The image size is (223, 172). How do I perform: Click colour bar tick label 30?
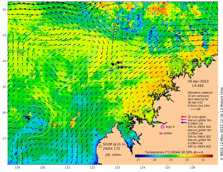tap(187, 160)
